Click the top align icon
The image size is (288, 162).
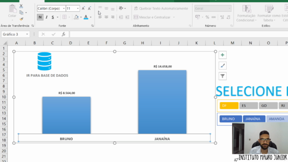(100, 8)
